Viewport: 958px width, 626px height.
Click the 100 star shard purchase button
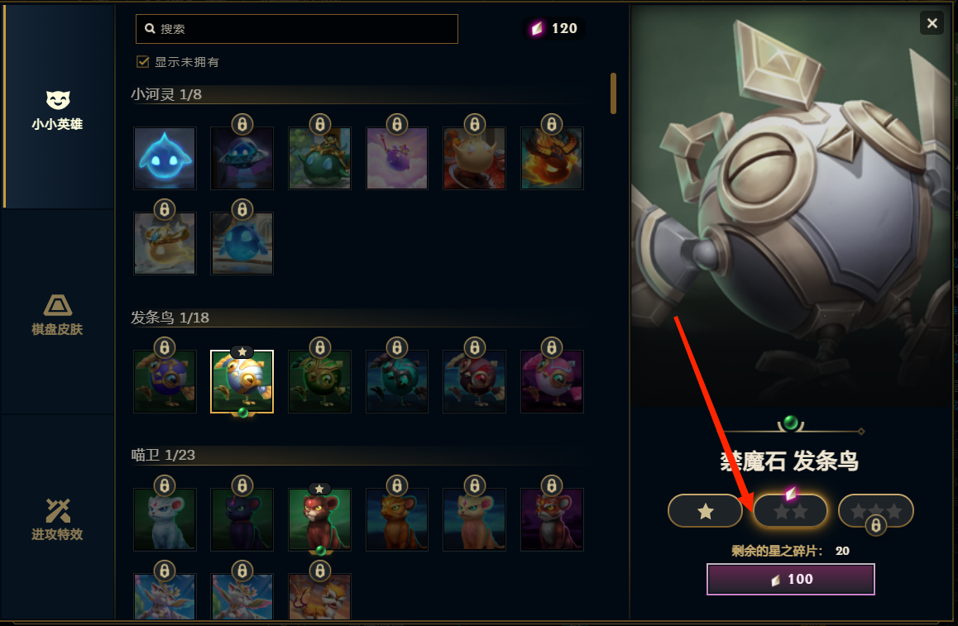point(791,579)
